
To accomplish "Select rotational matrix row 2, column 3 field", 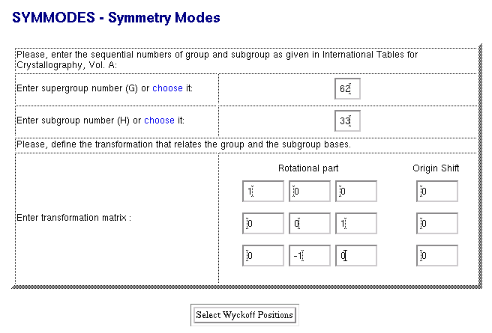I will (x=355, y=224).
